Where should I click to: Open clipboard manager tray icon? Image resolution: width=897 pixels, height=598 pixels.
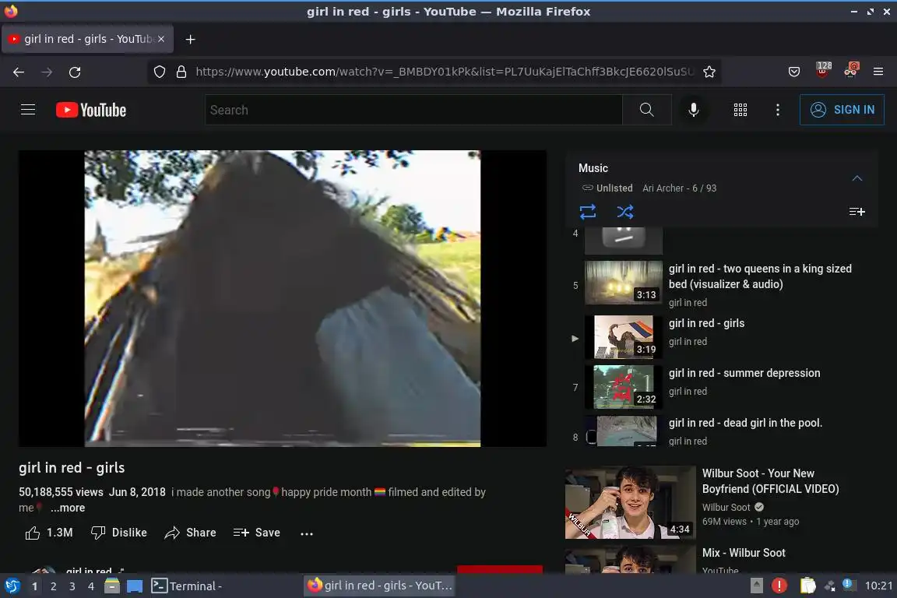click(x=807, y=586)
